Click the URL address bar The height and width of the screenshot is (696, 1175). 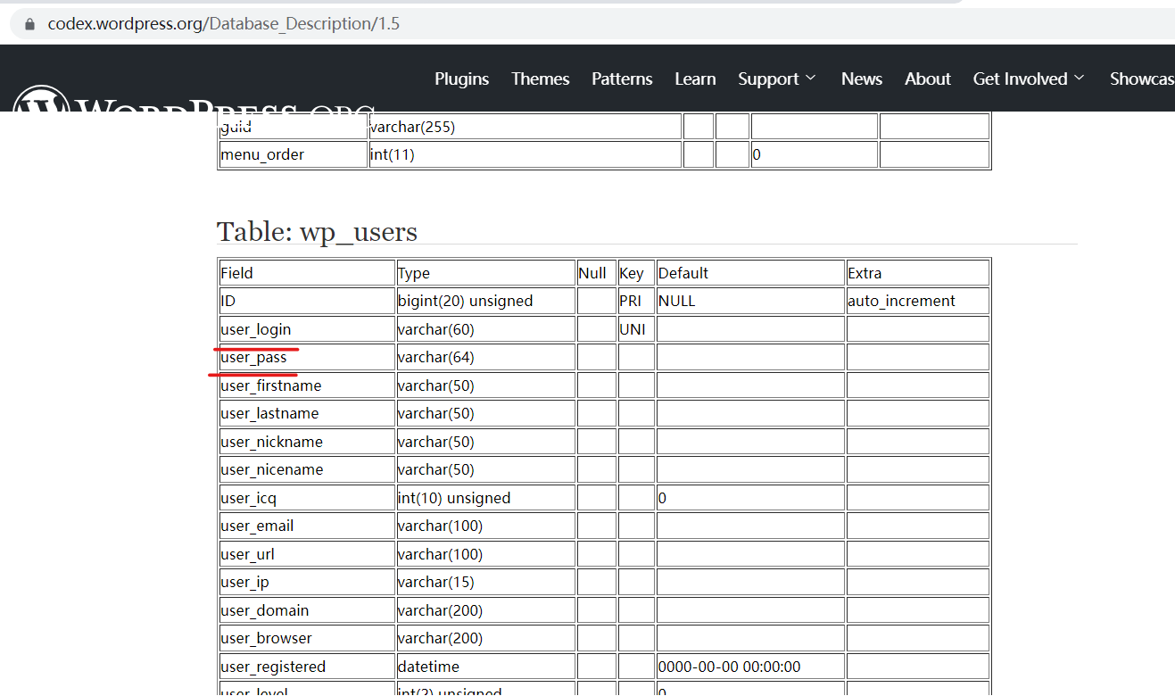point(592,24)
